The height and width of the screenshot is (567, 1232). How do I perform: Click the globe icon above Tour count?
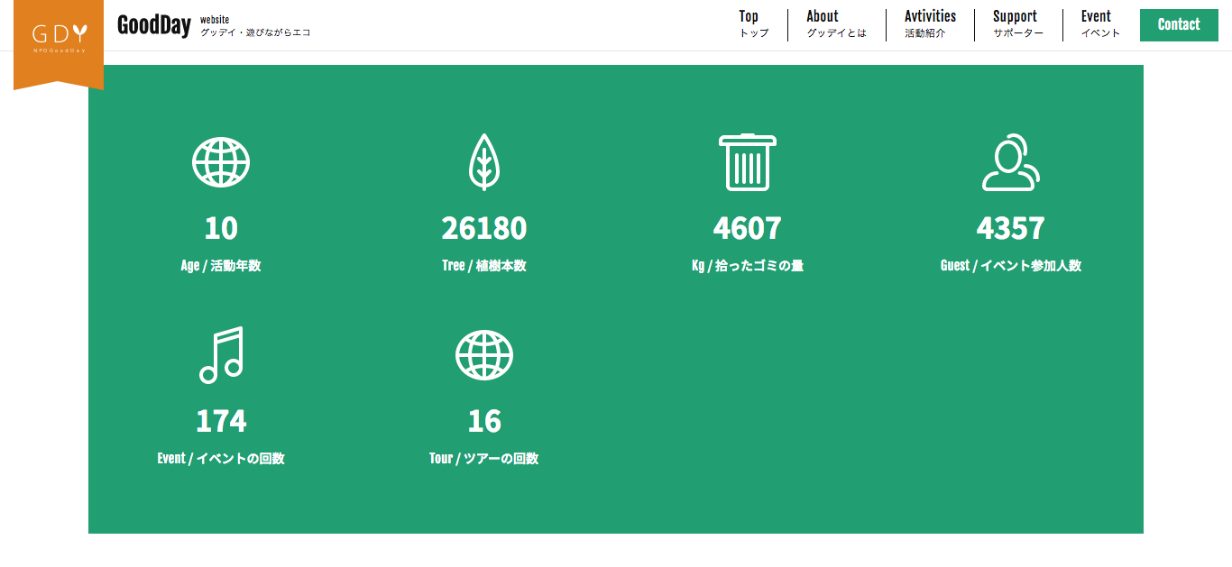point(484,355)
